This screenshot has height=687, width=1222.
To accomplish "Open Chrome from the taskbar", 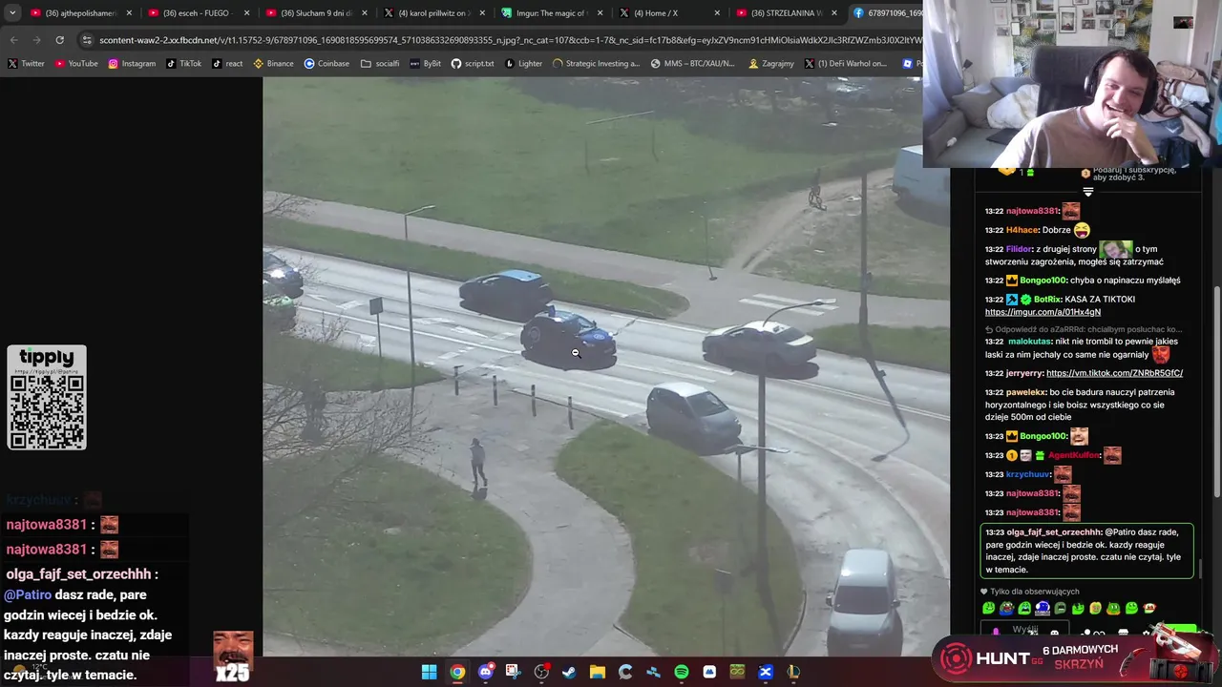I will tap(457, 672).
